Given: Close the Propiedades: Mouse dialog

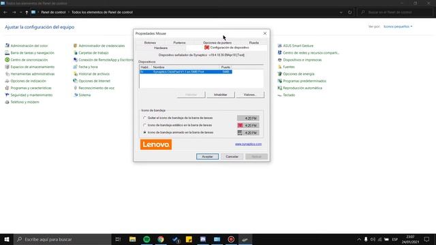Looking at the screenshot, I should tap(265, 33).
